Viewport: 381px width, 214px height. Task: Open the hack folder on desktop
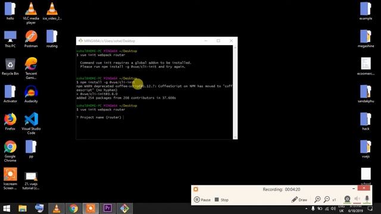(x=366, y=121)
